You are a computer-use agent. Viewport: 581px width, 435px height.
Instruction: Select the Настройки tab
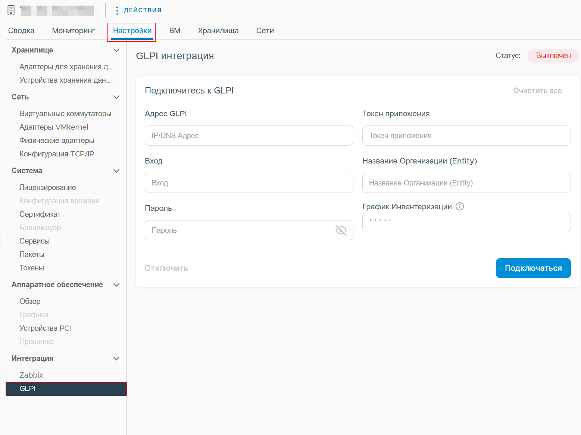[132, 31]
